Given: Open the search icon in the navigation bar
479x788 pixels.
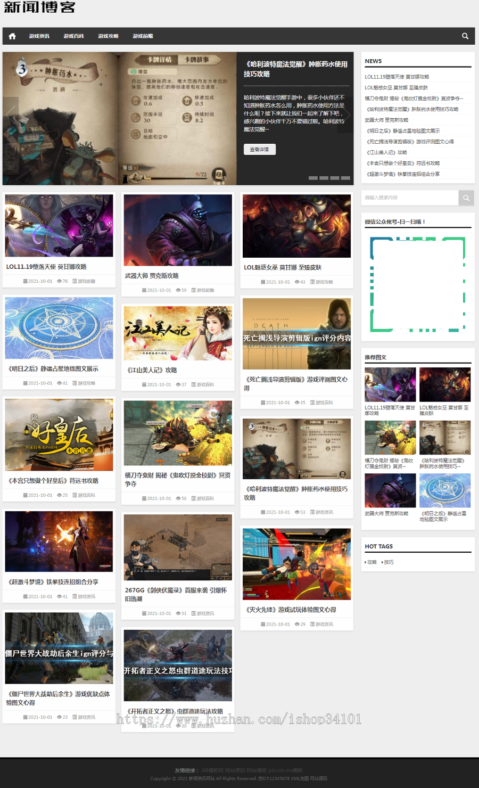Looking at the screenshot, I should (x=465, y=36).
